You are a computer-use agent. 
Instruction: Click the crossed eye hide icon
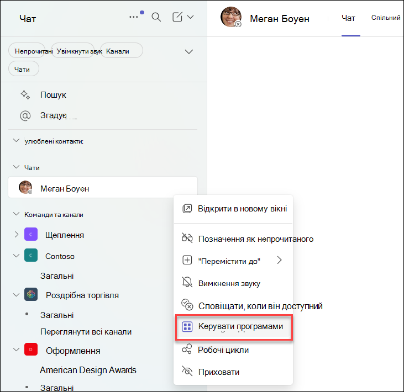187,371
